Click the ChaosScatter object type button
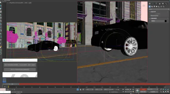This screenshot has width=170, height=94. coord(154,16)
